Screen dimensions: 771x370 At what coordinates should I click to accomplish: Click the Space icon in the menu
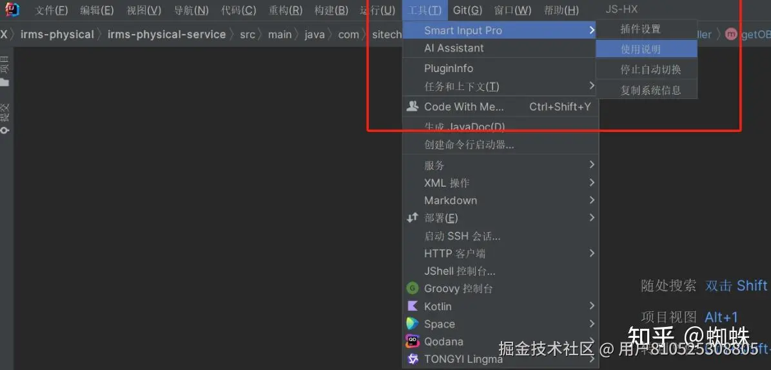[x=412, y=324]
